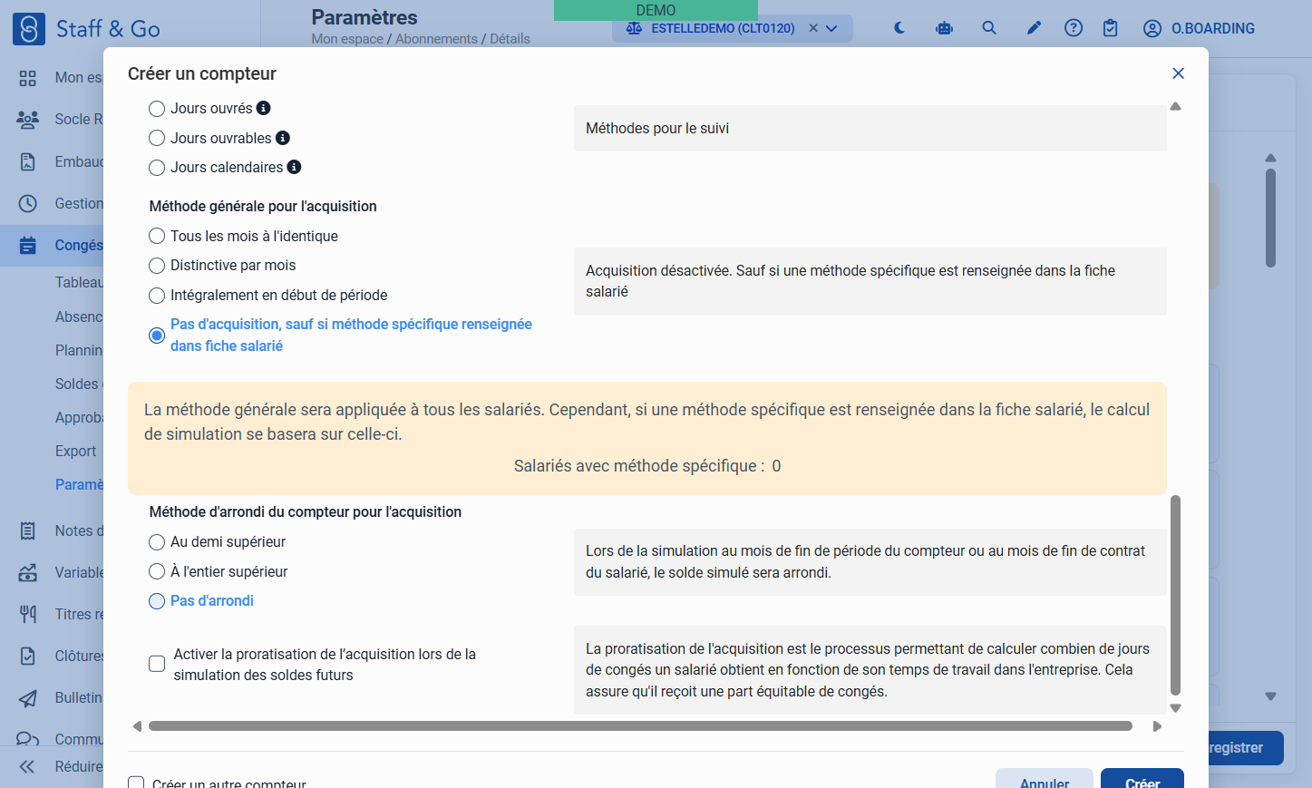Open Paramètres submenu item in sidebar
Viewport: 1312px width, 788px height.
point(79,484)
